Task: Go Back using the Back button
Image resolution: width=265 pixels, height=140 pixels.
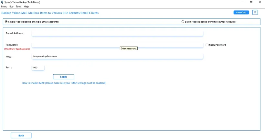Action: 21,135
